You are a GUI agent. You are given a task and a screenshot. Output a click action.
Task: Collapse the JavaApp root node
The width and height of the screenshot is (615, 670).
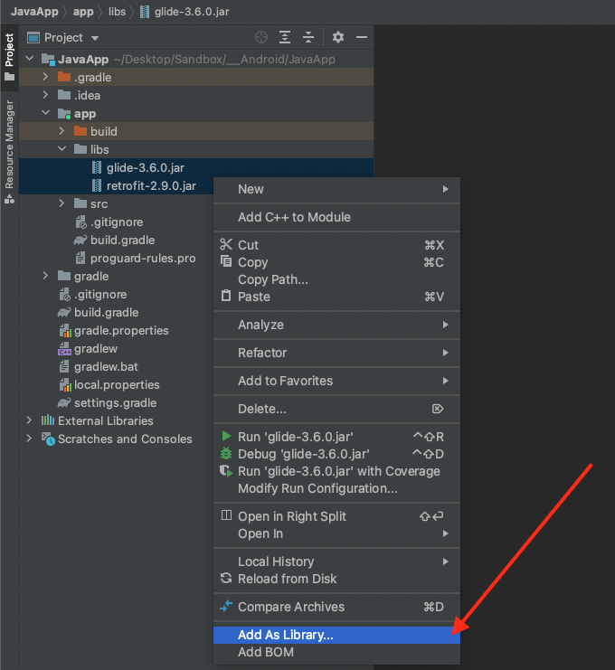click(30, 59)
